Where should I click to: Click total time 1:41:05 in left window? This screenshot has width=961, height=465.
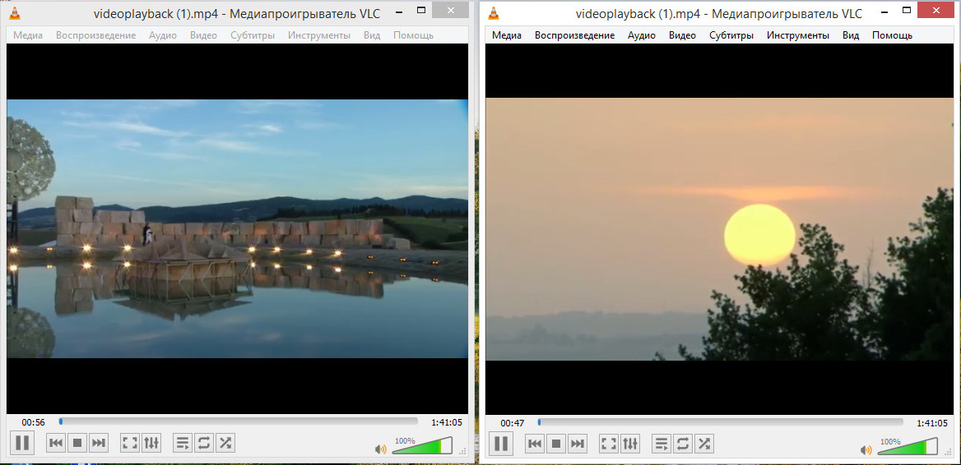point(447,422)
